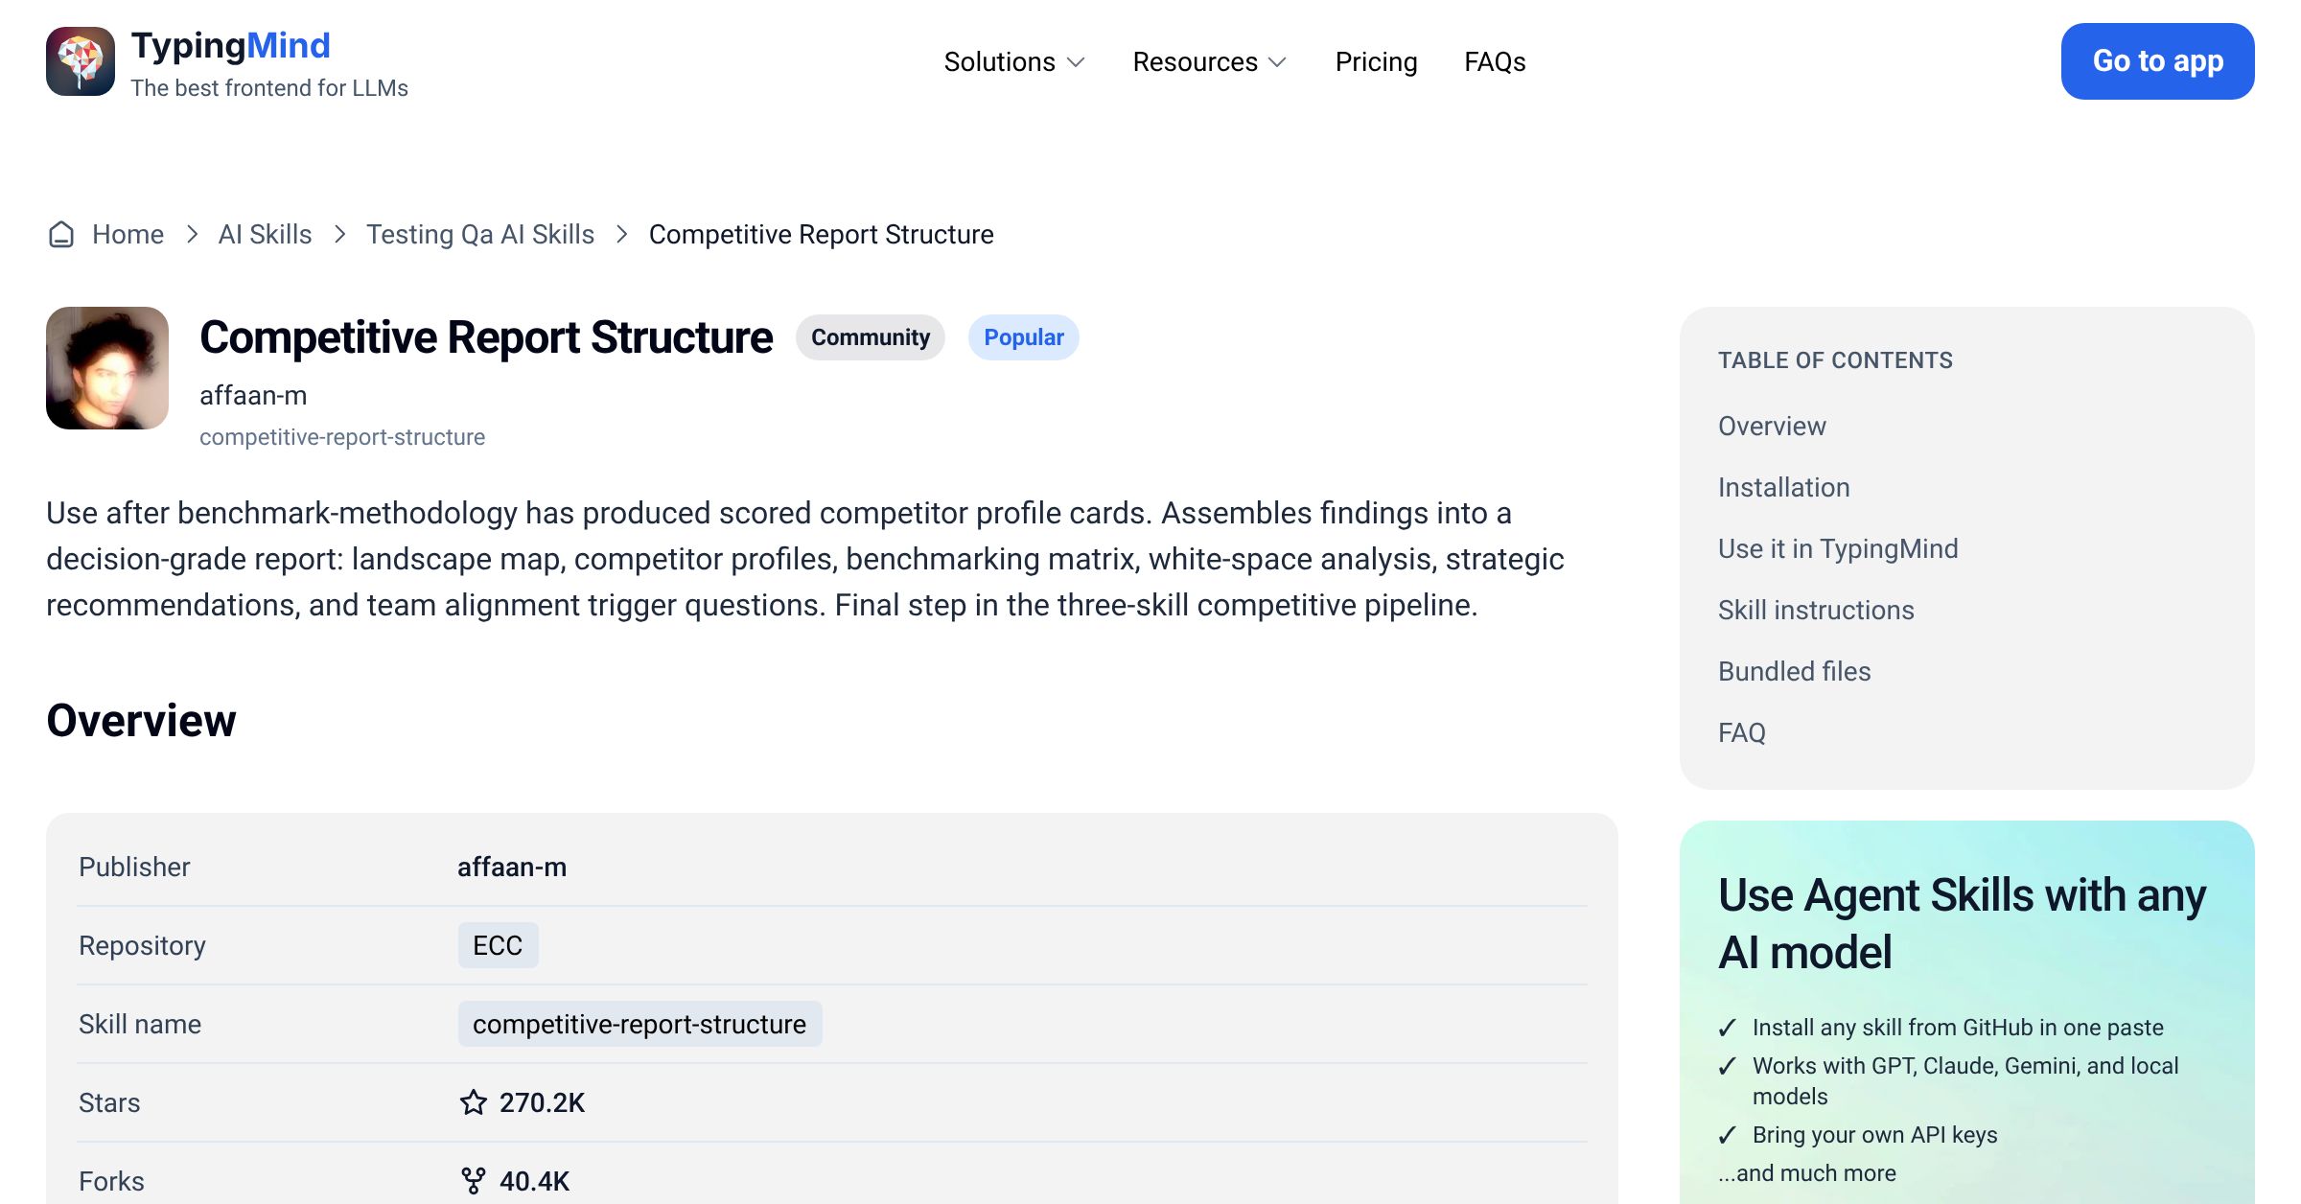Navigate to Testing Qa AI Skills breadcrumb
This screenshot has width=2301, height=1204.
(480, 235)
